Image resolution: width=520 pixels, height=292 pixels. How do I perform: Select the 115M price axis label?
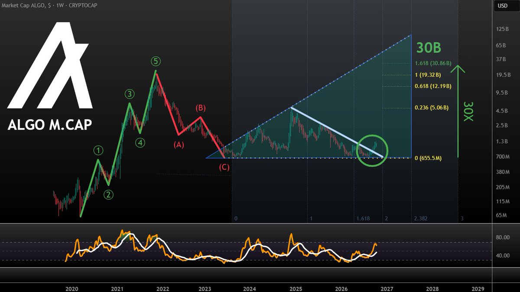pyautogui.click(x=502, y=202)
